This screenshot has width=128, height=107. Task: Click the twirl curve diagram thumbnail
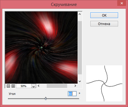(104, 83)
